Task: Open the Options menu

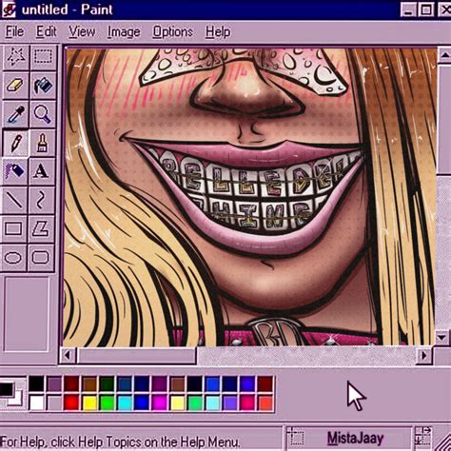Action: coord(173,31)
